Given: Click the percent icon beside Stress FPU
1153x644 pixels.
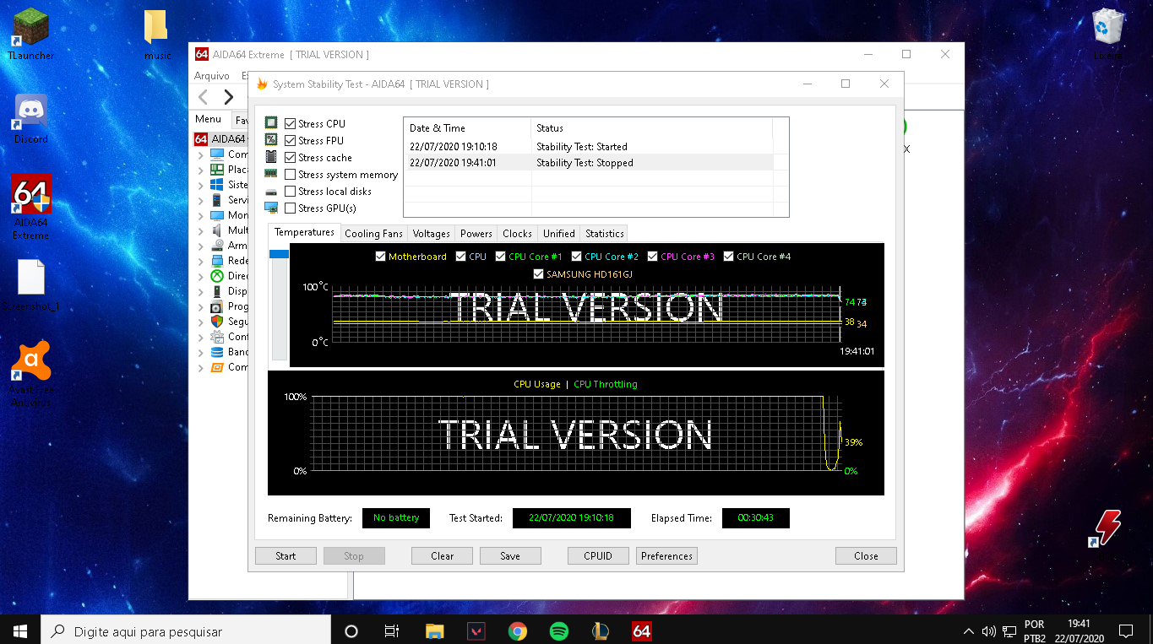Looking at the screenshot, I should pyautogui.click(x=271, y=140).
